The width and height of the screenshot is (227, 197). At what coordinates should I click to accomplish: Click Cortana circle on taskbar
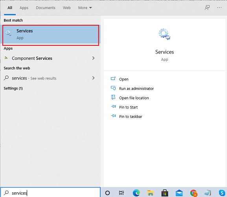click(x=107, y=193)
